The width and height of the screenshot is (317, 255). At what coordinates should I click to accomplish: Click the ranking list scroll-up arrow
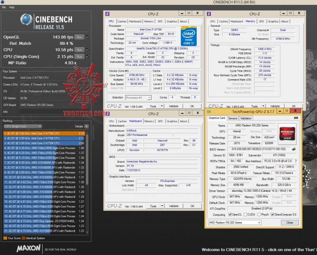87,133
